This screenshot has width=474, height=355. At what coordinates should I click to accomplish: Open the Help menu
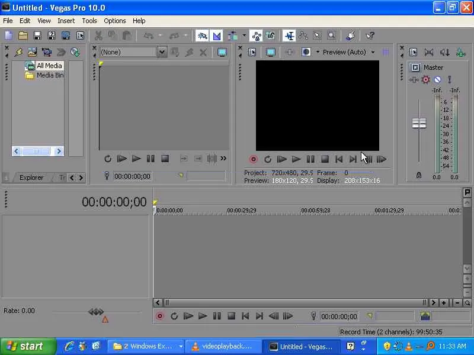click(x=139, y=21)
